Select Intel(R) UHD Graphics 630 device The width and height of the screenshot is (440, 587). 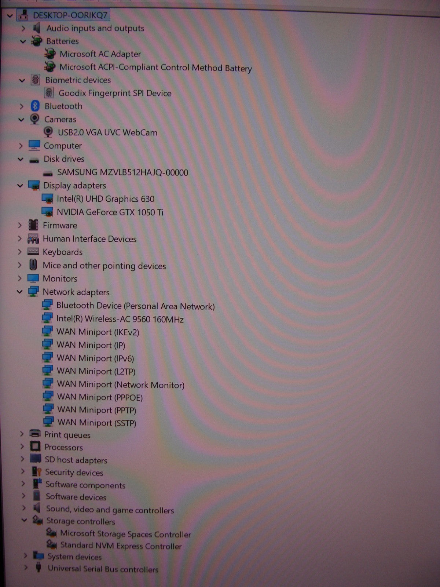tap(105, 199)
